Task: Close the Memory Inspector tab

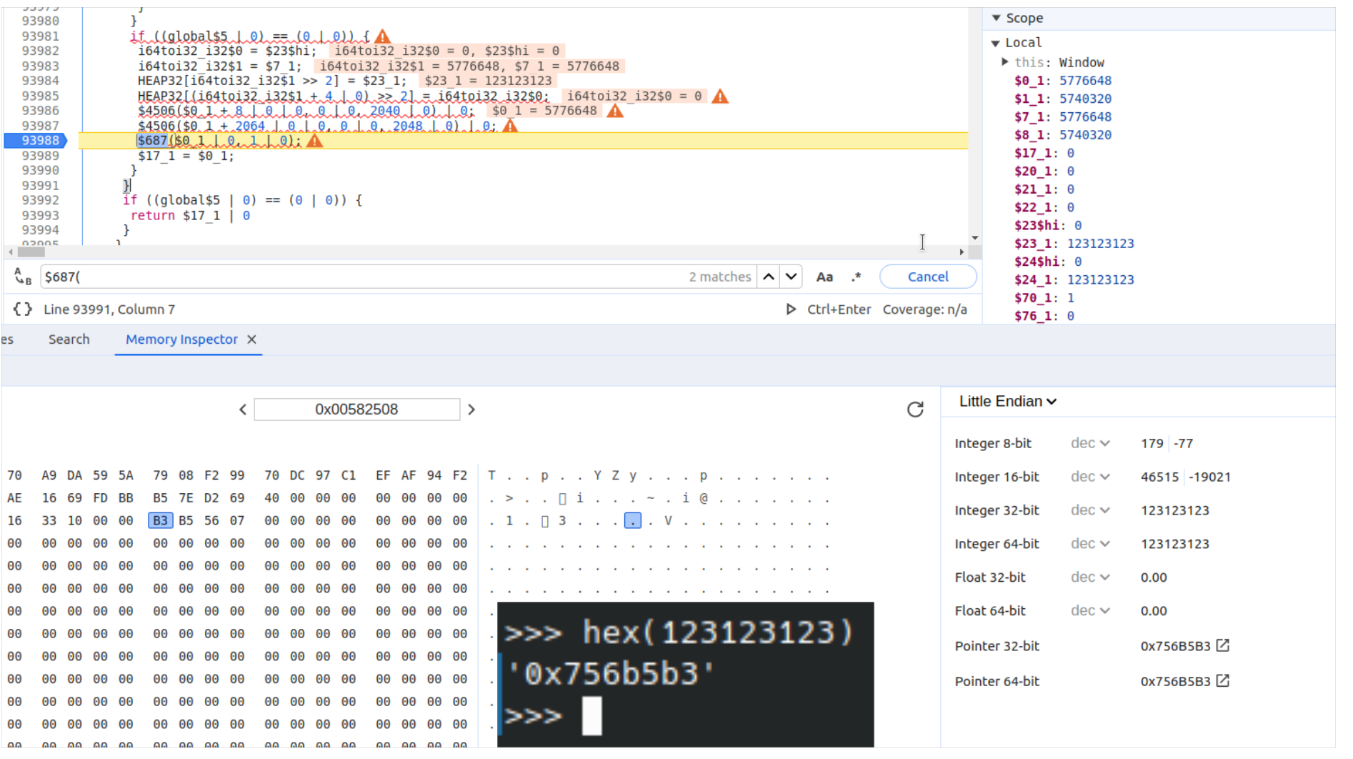Action: click(251, 339)
